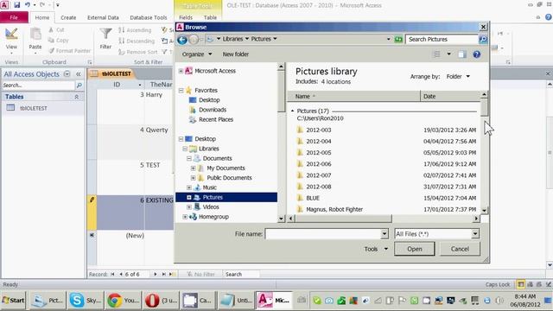Switch to the Database Tools tab
553x311 pixels.
point(149,17)
